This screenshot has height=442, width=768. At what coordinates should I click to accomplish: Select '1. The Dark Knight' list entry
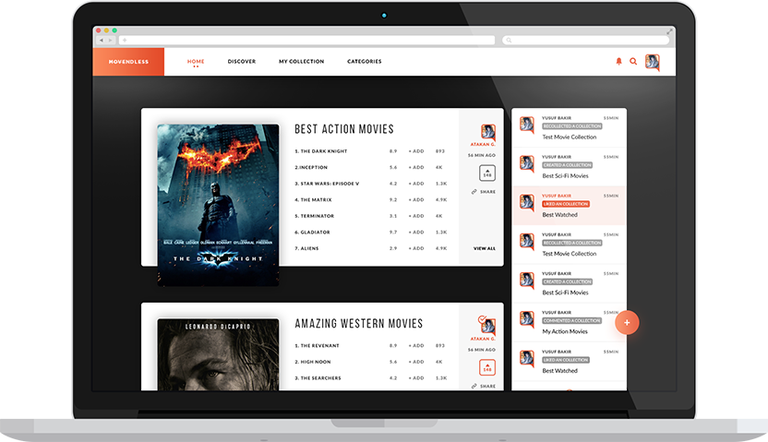click(x=321, y=151)
